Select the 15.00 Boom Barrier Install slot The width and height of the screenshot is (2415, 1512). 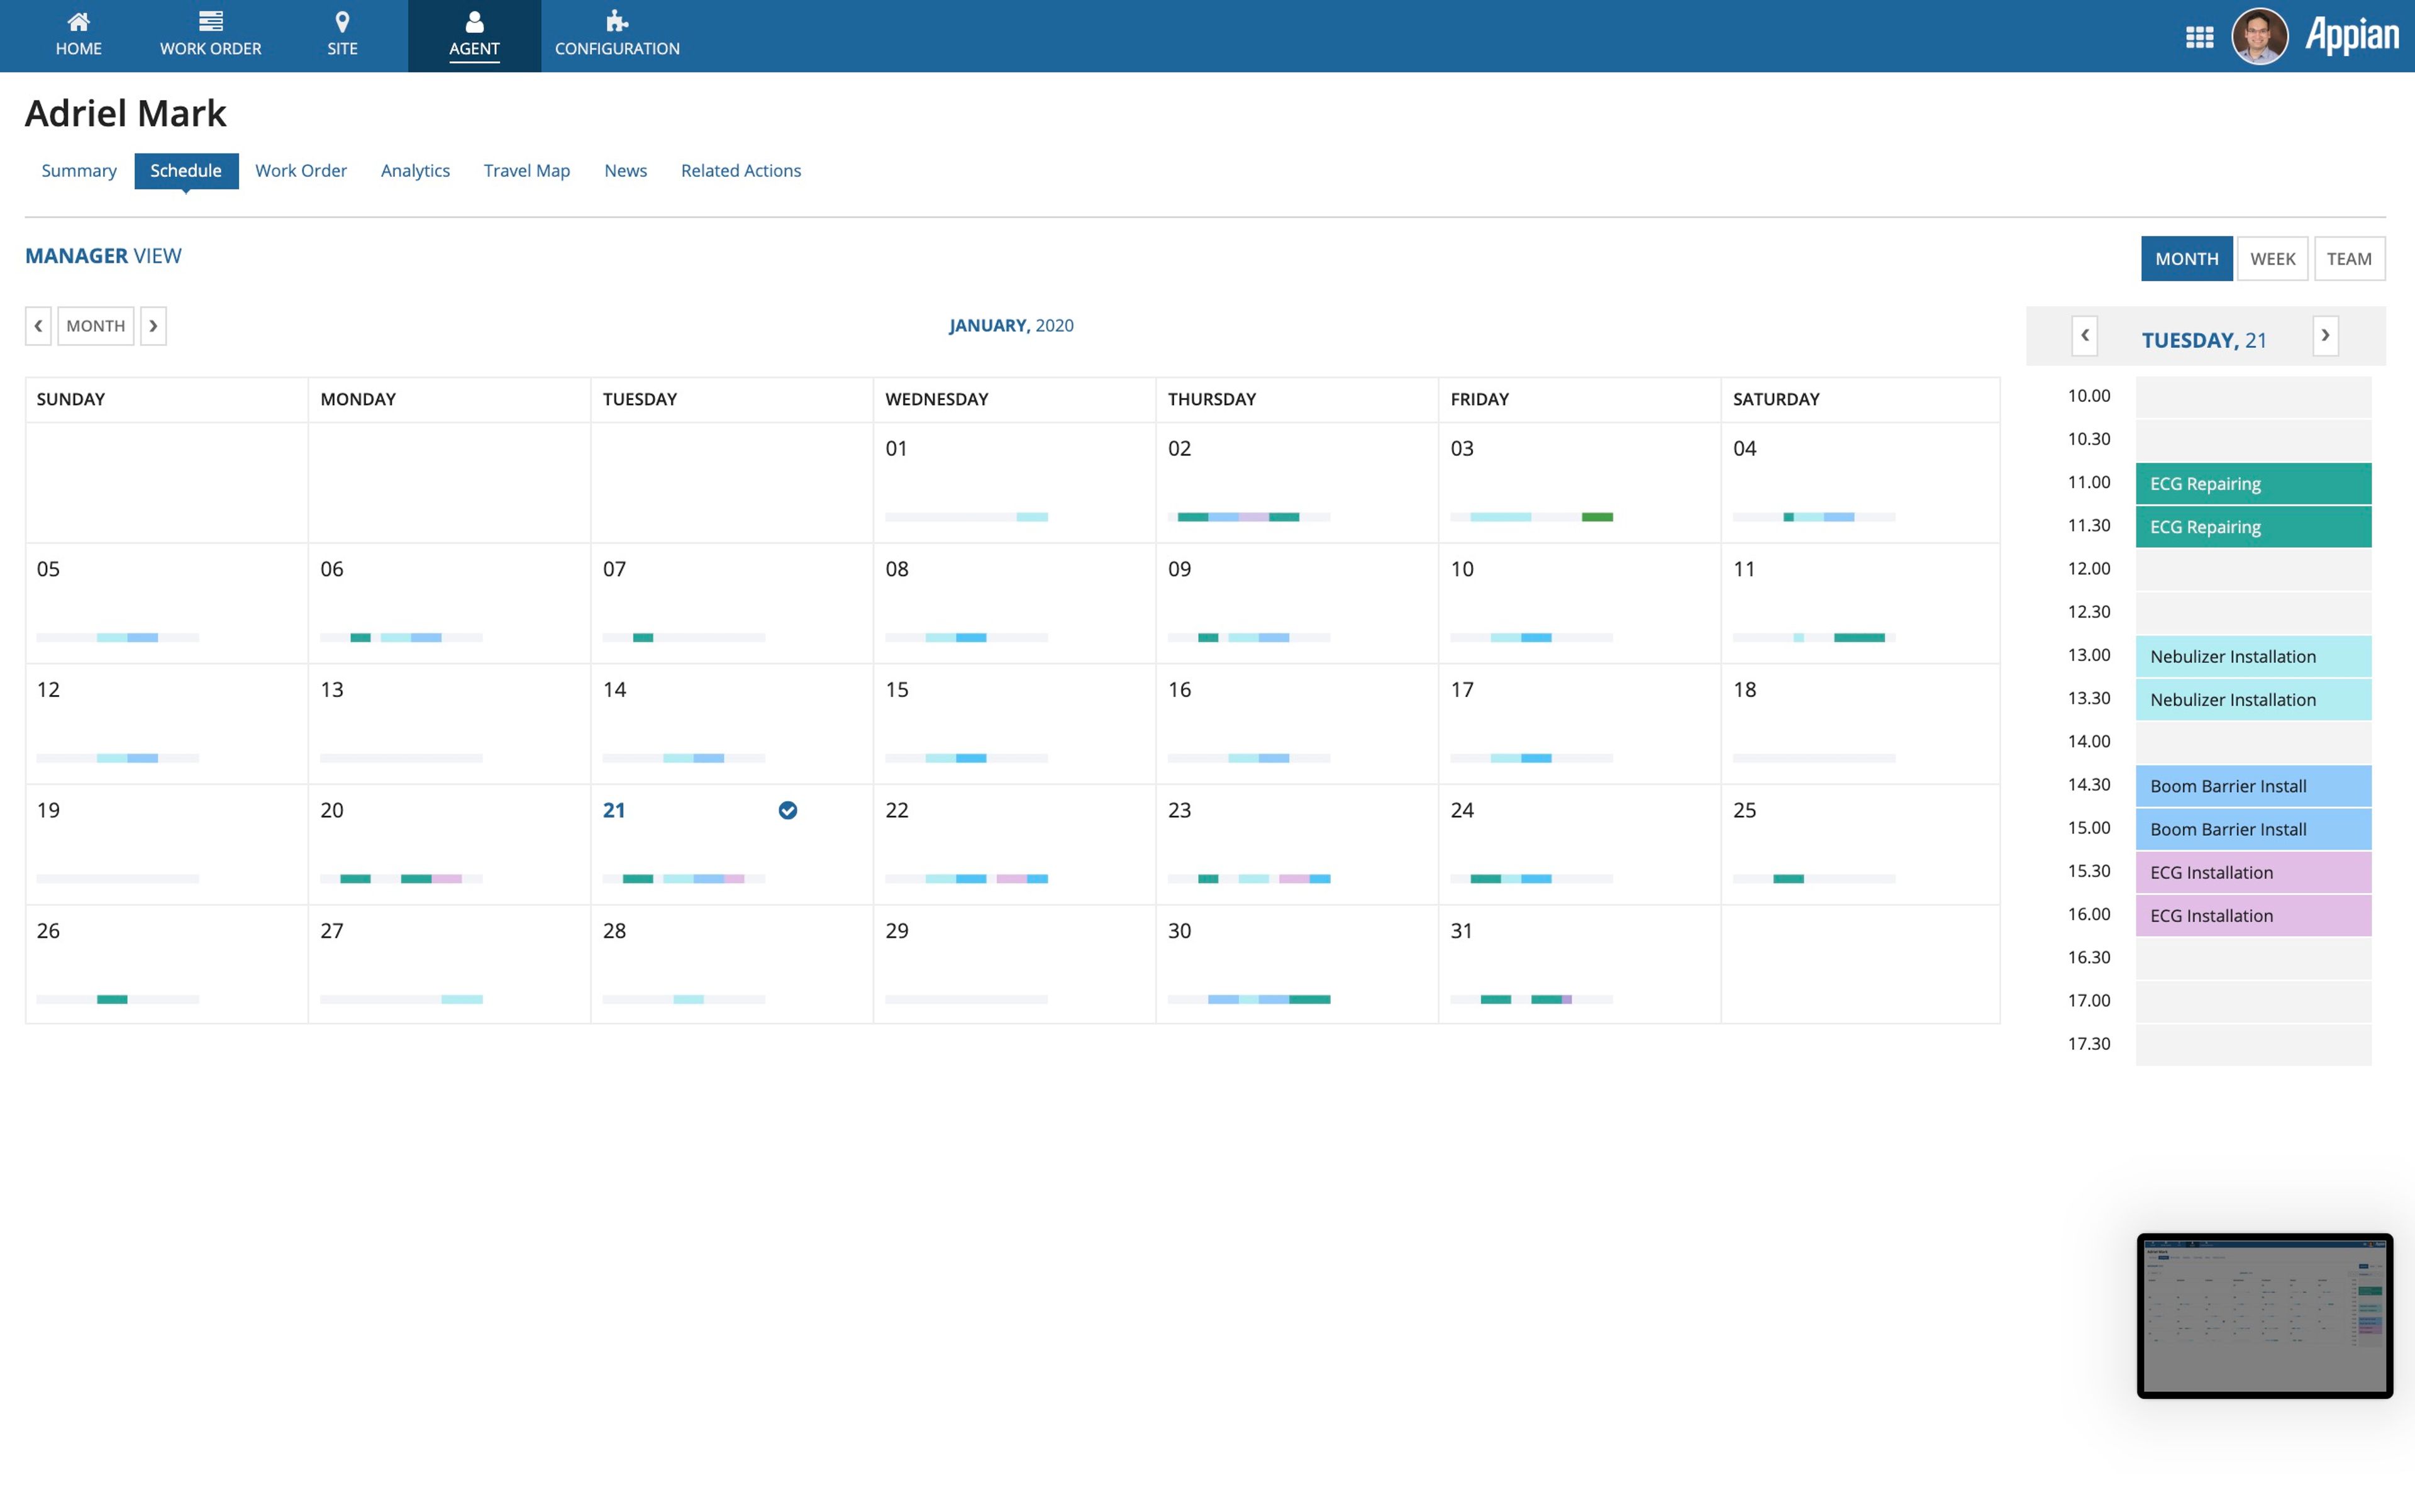click(x=2253, y=829)
